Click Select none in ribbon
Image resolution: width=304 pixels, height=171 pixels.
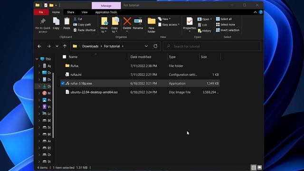point(225,25)
